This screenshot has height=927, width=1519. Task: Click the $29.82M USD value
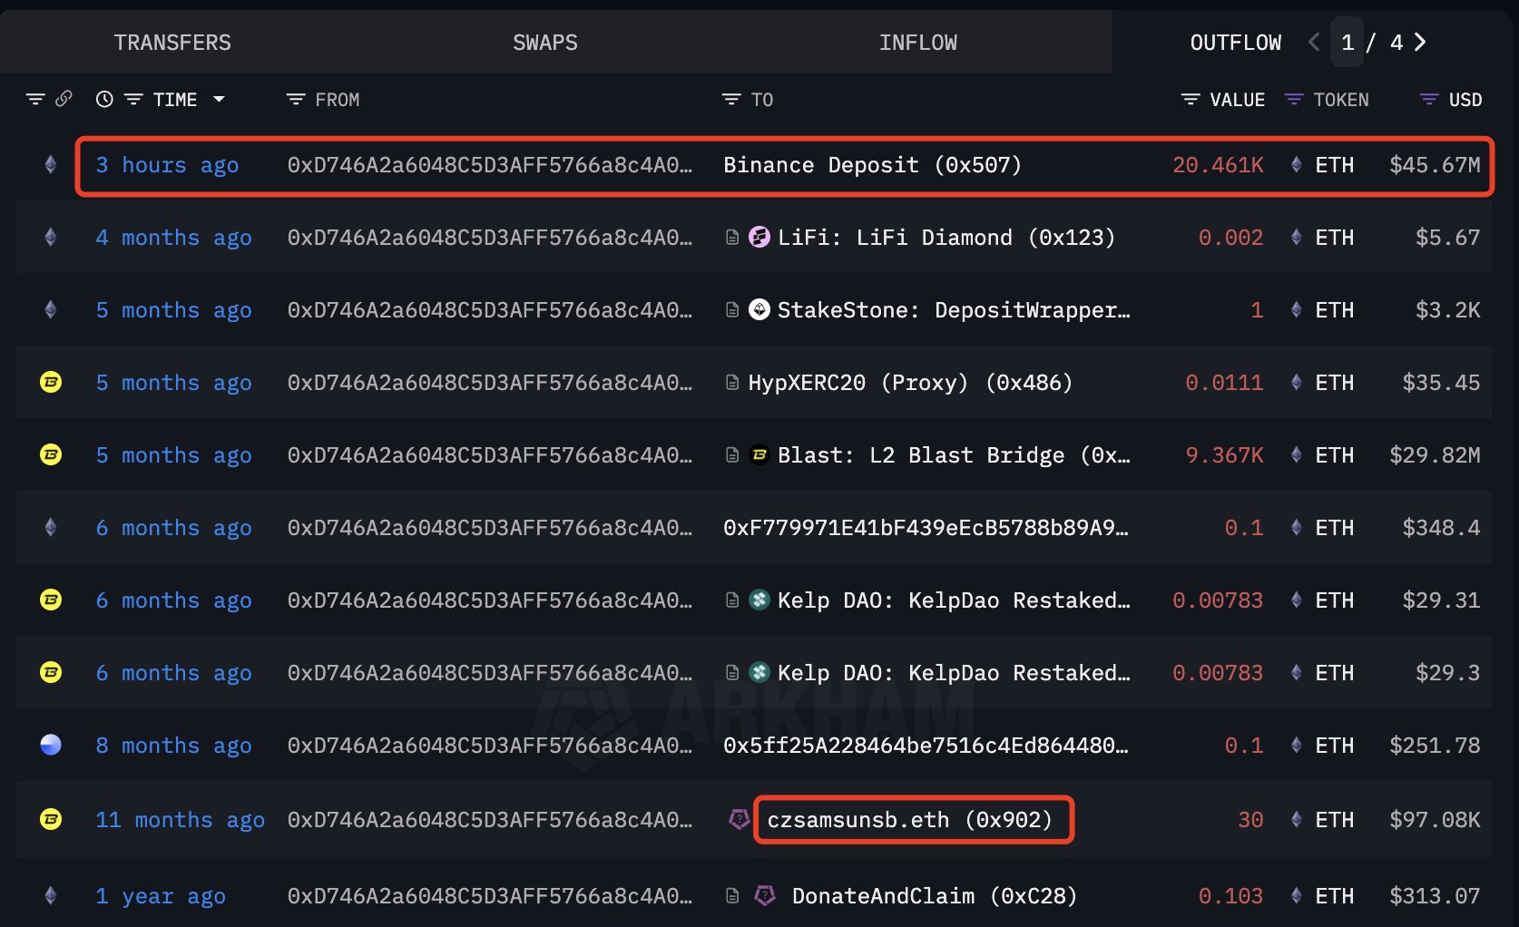tap(1435, 455)
